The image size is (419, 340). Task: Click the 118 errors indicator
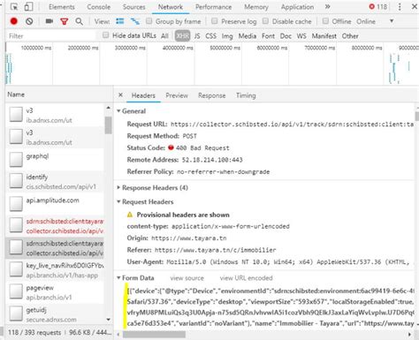(x=378, y=7)
